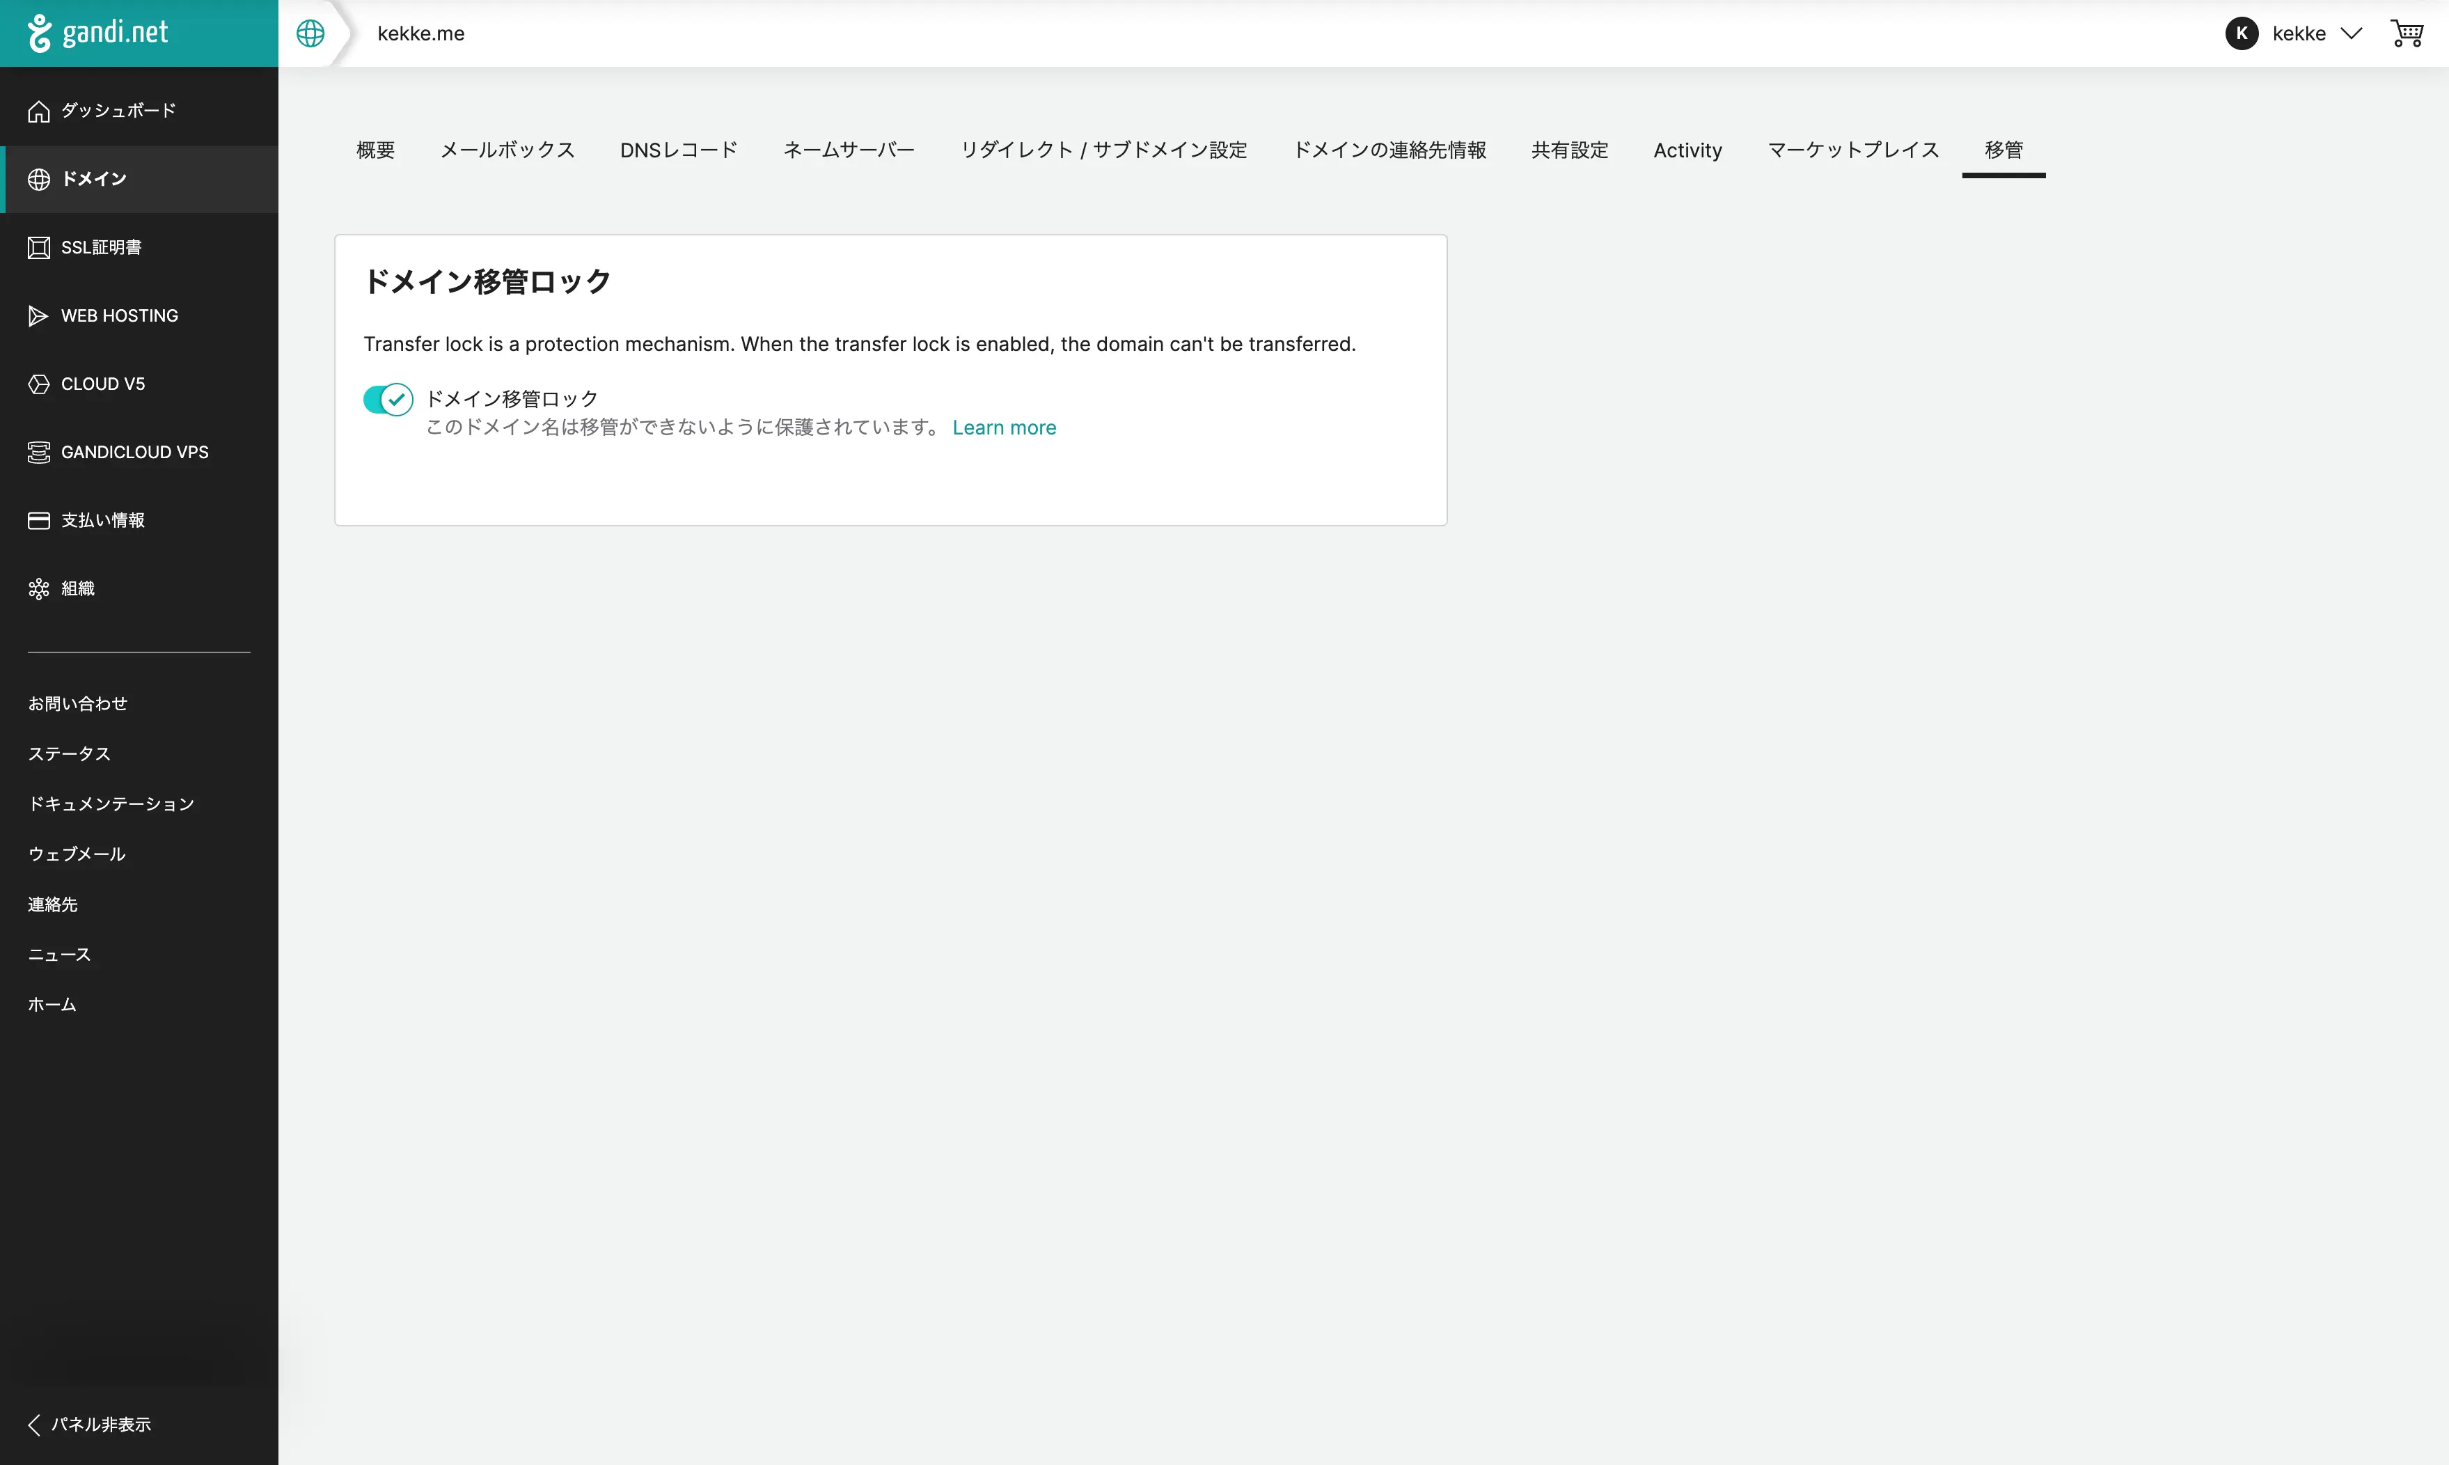Click the SSL証明書 certificate icon
Viewport: 2449px width, 1465px height.
click(x=38, y=248)
